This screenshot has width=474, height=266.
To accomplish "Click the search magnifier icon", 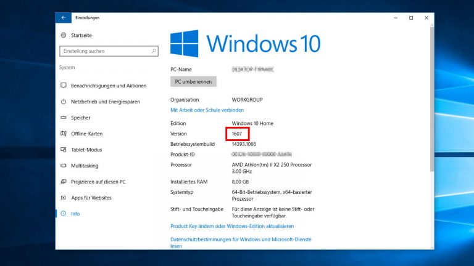I will [x=154, y=51].
